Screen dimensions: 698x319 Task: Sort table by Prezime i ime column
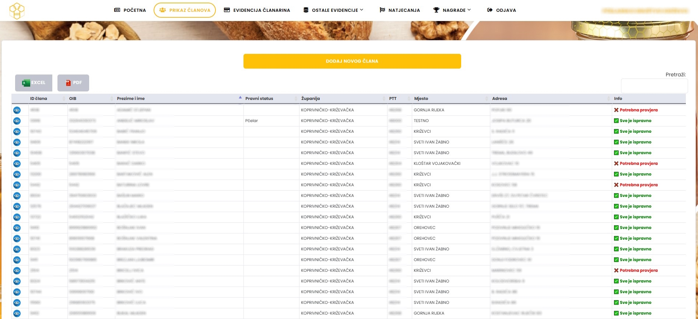coord(131,98)
